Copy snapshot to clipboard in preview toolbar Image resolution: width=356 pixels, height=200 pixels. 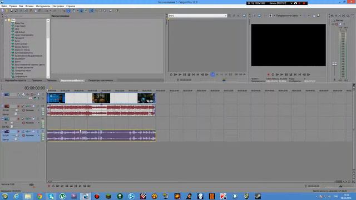[x=314, y=16]
